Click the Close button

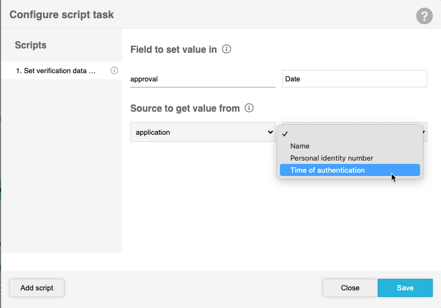click(x=350, y=288)
